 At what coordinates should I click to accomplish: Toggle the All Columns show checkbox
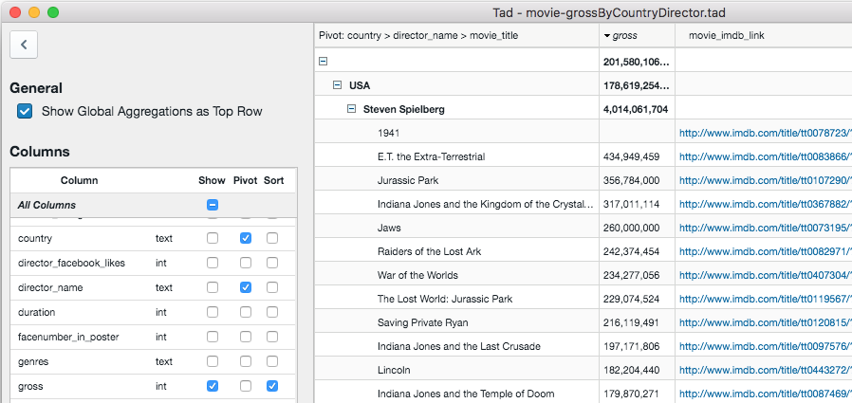click(x=213, y=205)
